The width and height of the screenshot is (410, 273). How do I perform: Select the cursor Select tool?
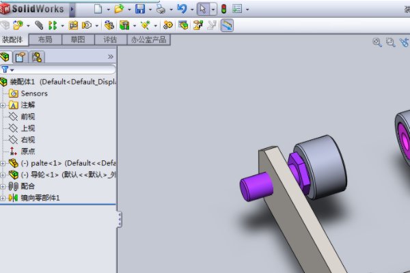click(202, 9)
